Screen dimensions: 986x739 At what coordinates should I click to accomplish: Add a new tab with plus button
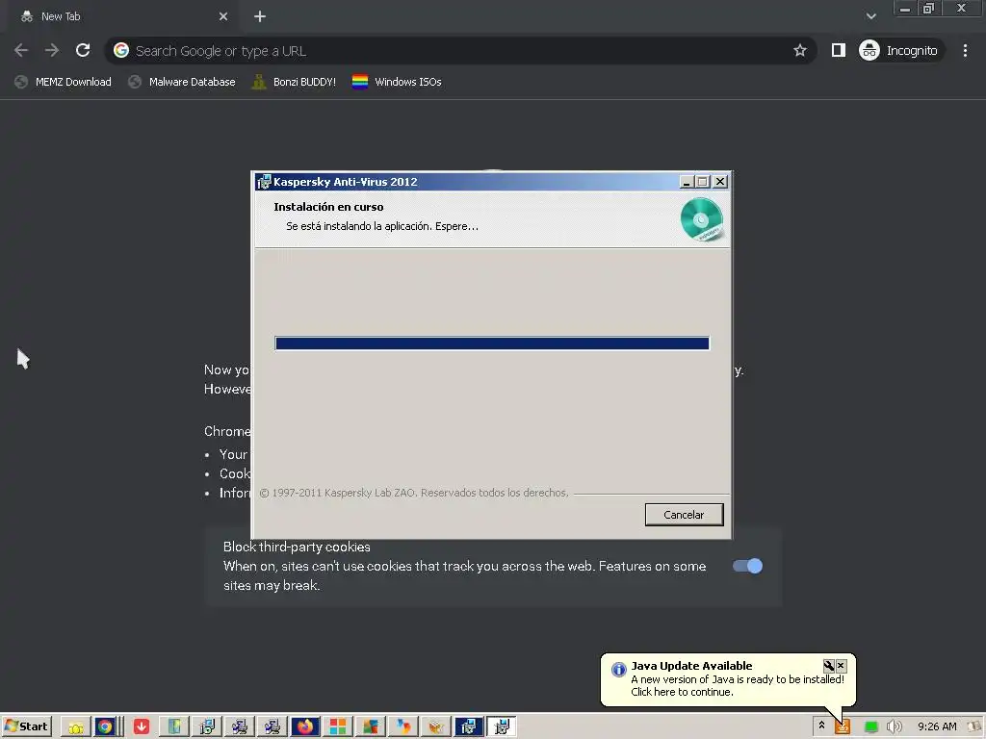pos(260,16)
